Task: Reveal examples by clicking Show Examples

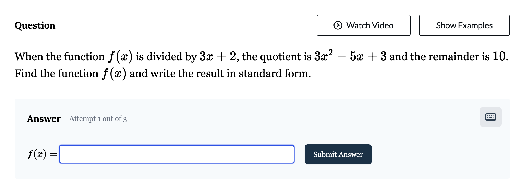Action: [x=464, y=25]
